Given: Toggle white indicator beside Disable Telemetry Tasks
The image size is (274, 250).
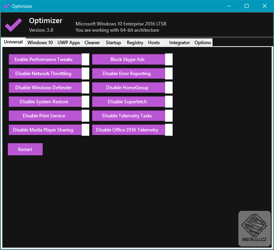Looking at the screenshot, I should coord(169,116).
